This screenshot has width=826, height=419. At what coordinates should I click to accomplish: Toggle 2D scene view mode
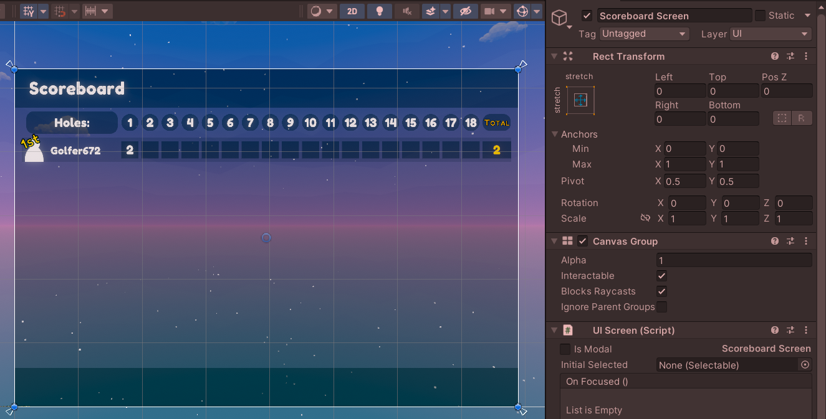[x=352, y=11]
